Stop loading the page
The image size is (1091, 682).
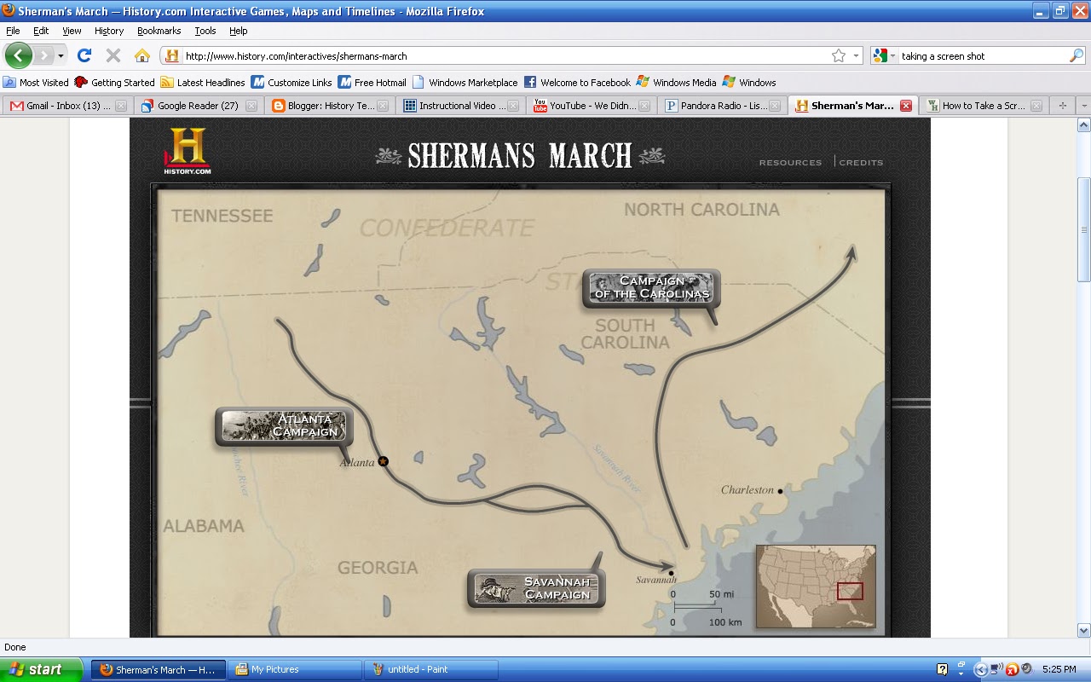click(113, 55)
